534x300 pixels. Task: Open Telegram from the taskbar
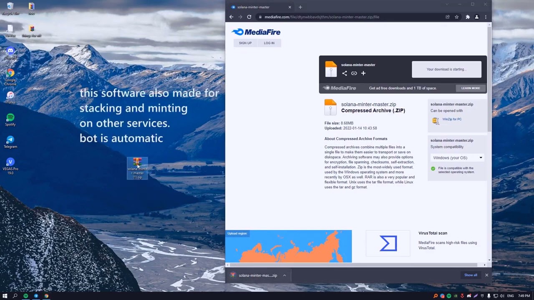pyautogui.click(x=36, y=296)
